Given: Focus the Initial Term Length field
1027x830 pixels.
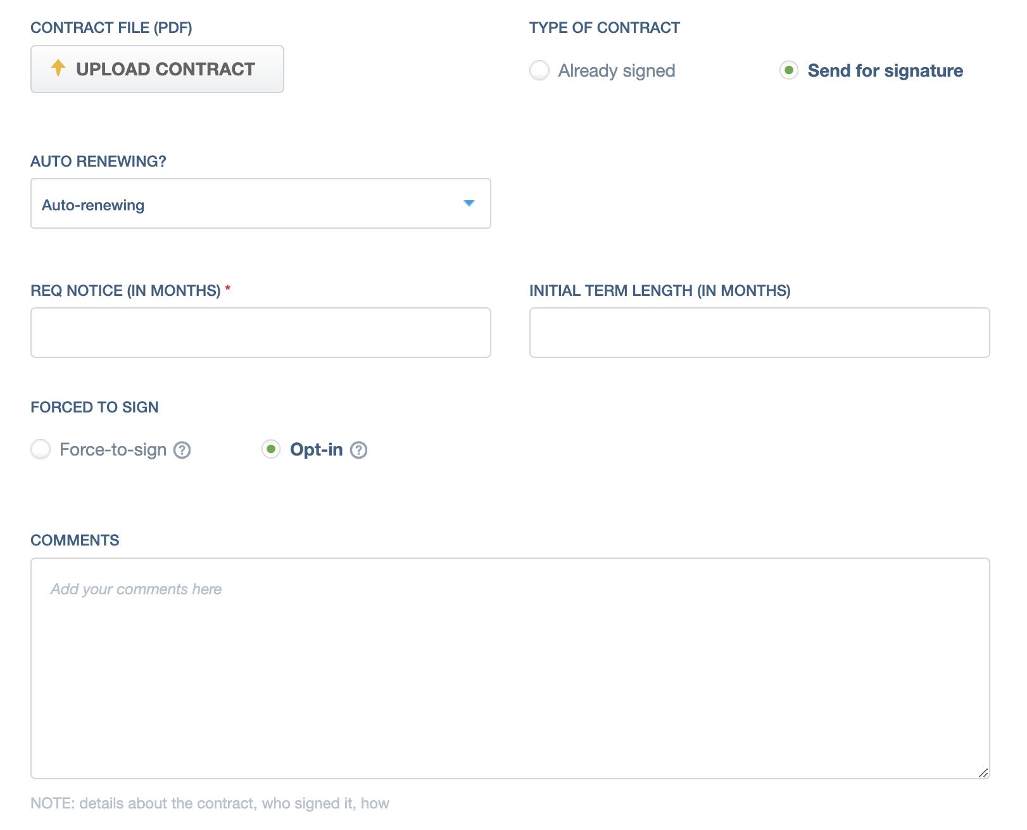Looking at the screenshot, I should tap(760, 333).
